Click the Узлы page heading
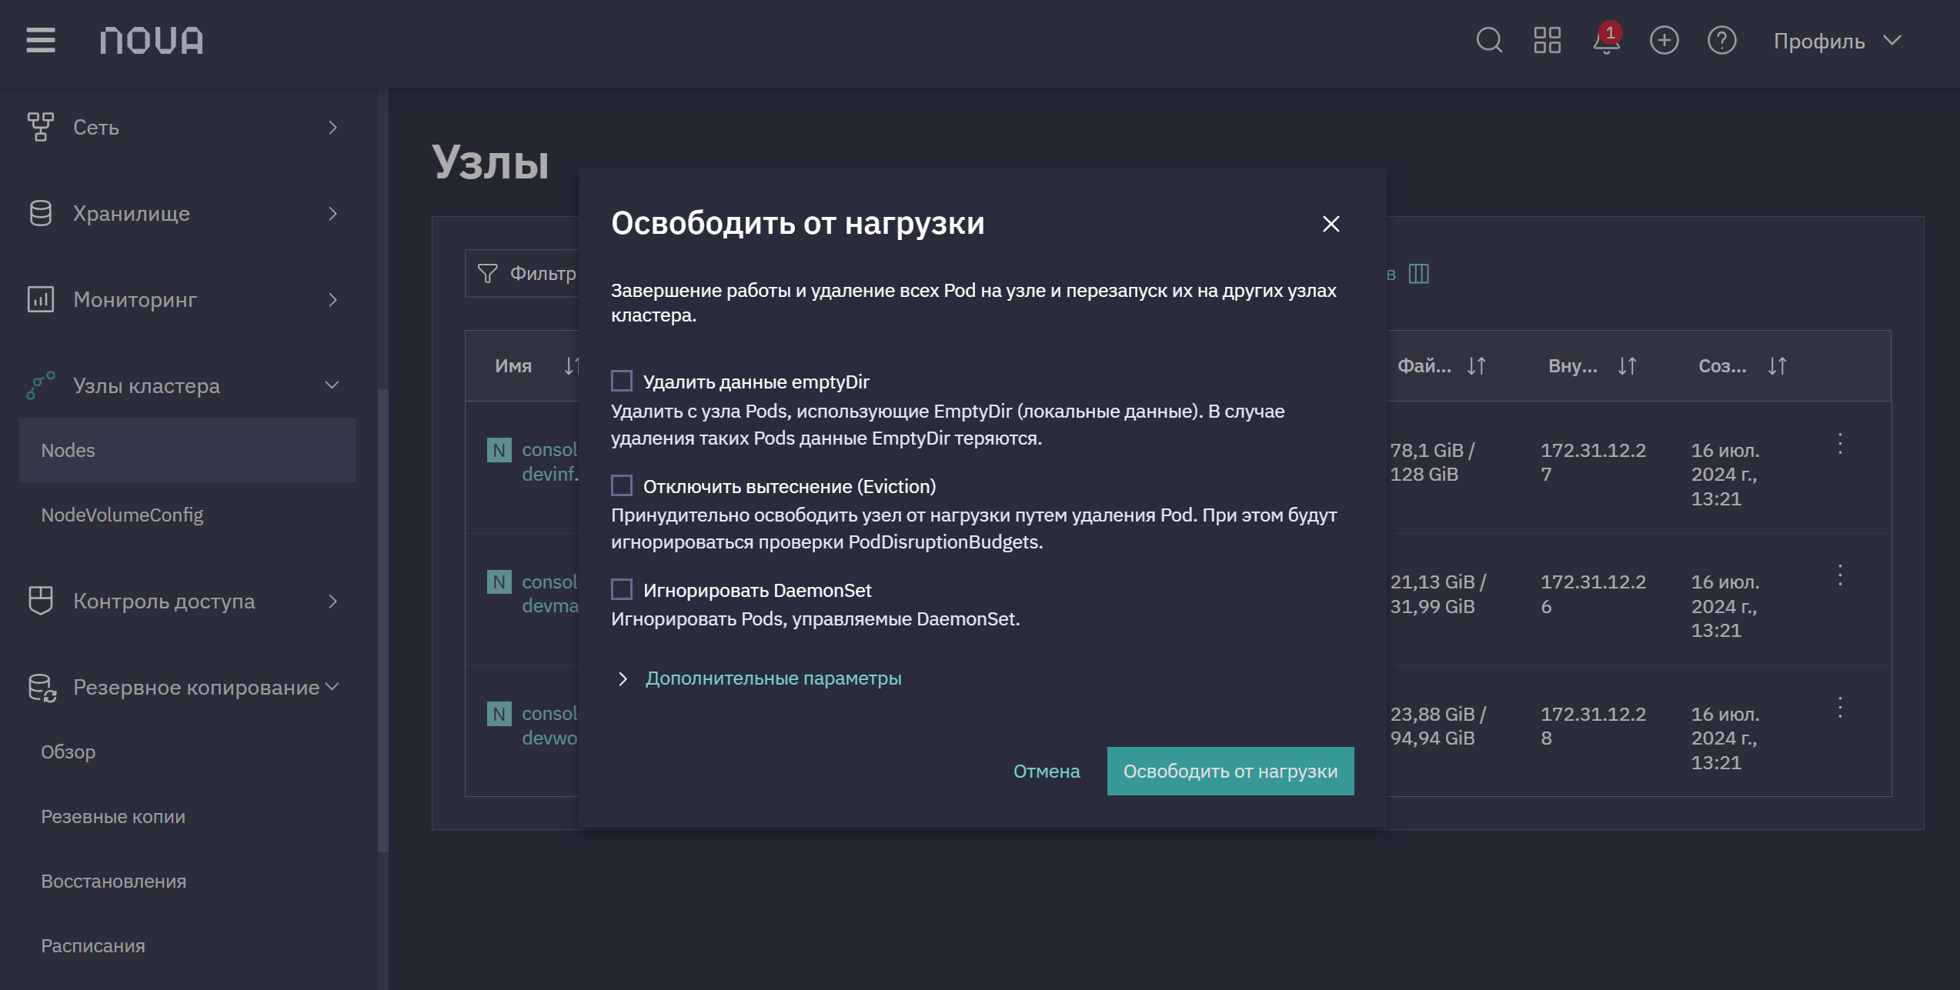 pos(490,162)
